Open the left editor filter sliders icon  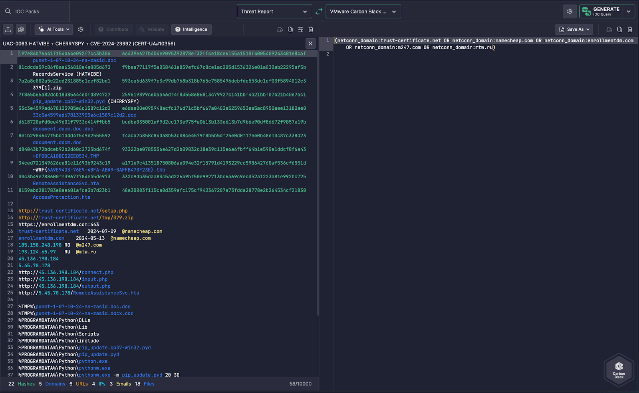click(x=300, y=29)
